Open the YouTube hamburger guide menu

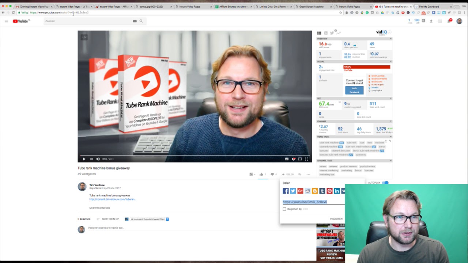point(6,21)
